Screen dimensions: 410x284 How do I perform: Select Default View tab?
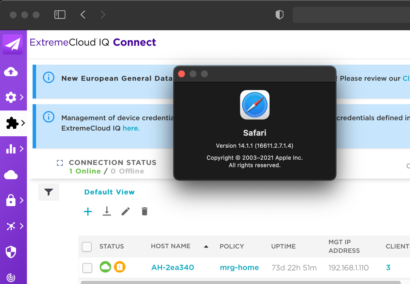click(109, 192)
